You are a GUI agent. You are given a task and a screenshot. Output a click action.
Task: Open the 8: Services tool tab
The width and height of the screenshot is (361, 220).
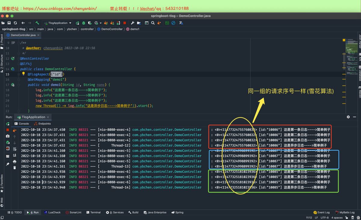click(x=115, y=213)
